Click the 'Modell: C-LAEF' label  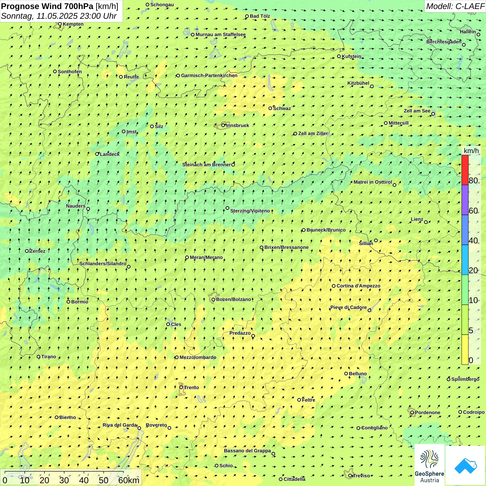(455, 6)
